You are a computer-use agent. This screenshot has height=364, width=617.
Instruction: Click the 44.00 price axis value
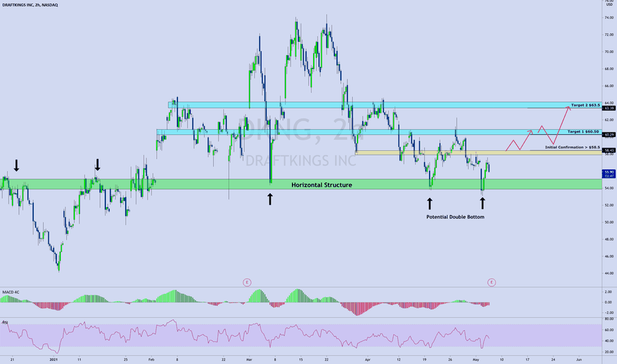(609, 273)
